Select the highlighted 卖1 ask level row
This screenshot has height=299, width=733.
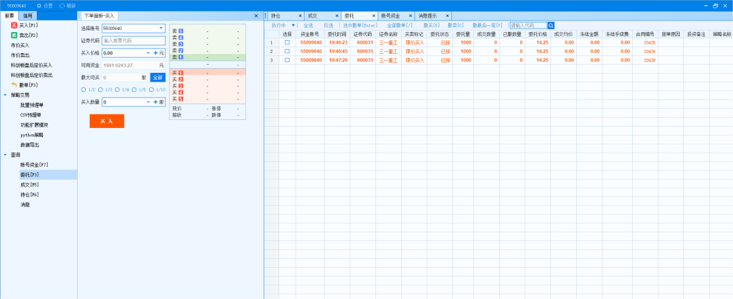[x=207, y=57]
